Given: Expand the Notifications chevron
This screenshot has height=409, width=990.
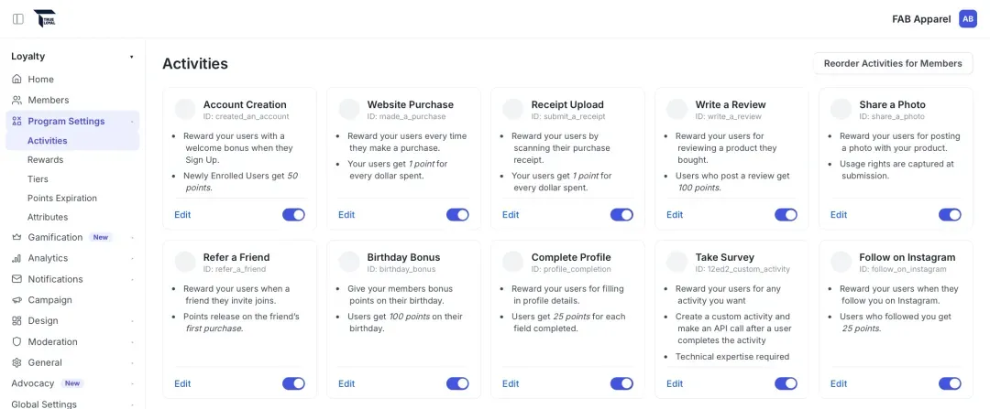Looking at the screenshot, I should (x=132, y=279).
